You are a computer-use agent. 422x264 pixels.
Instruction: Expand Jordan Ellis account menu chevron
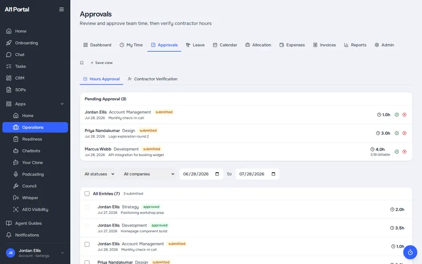pos(62,253)
